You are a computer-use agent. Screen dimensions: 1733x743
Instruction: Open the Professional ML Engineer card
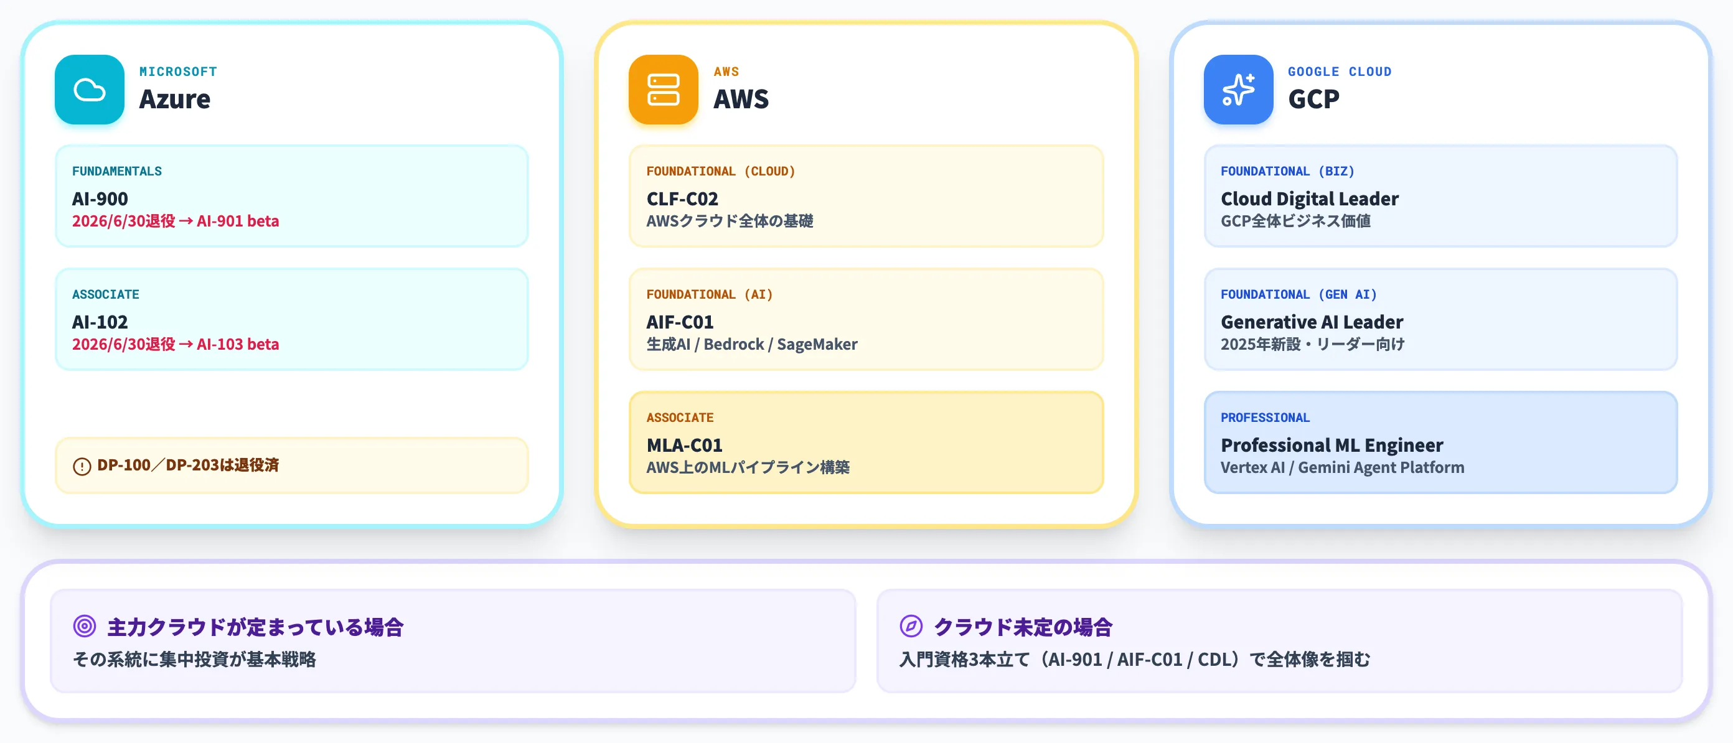pyautogui.click(x=1440, y=442)
